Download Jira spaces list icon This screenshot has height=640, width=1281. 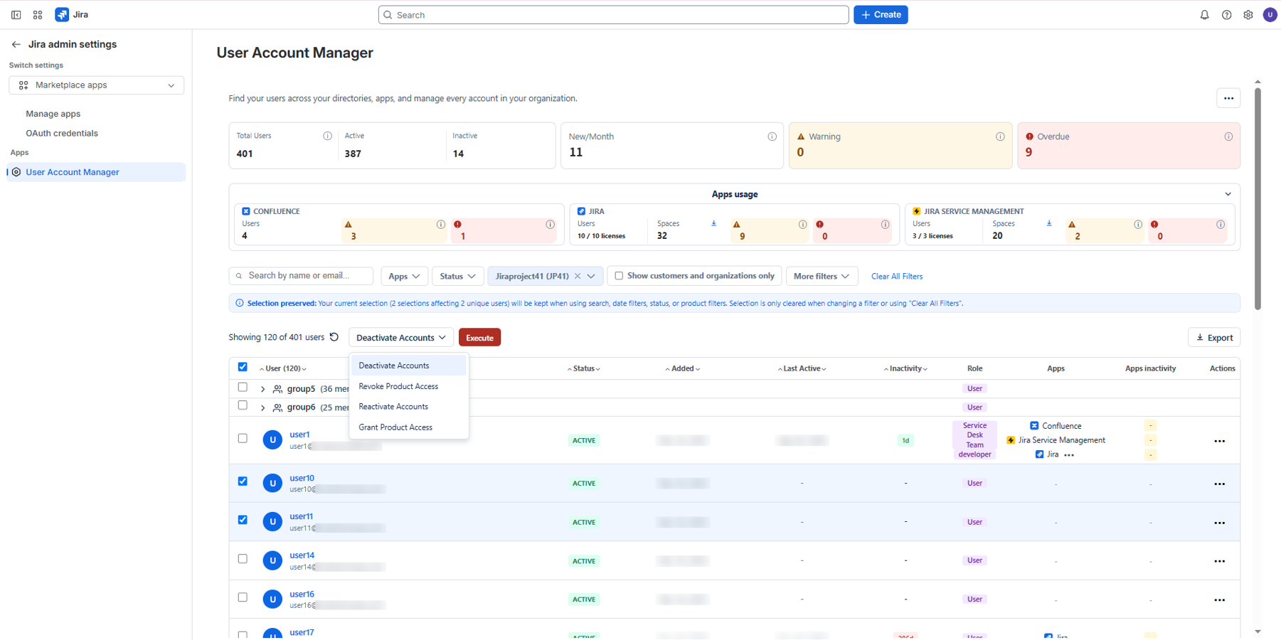(713, 223)
